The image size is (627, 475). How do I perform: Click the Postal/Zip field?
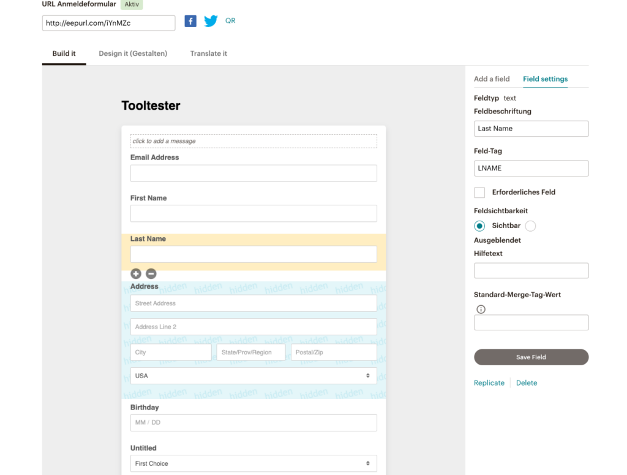tap(334, 352)
